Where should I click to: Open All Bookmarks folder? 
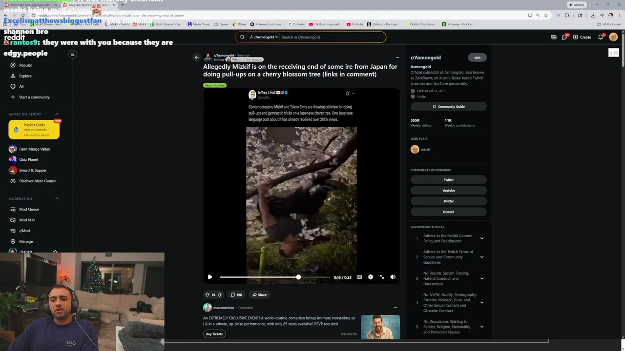click(x=609, y=24)
